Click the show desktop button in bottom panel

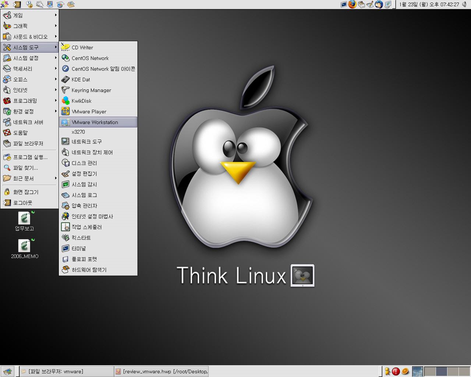tap(7, 371)
